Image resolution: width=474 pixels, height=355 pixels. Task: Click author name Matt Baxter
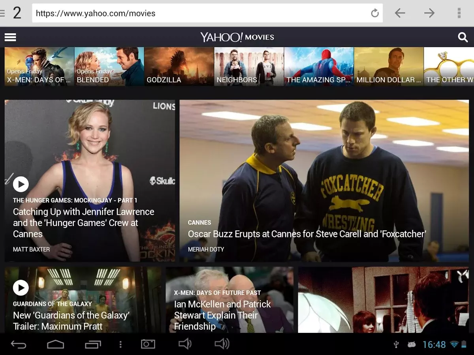click(x=31, y=249)
